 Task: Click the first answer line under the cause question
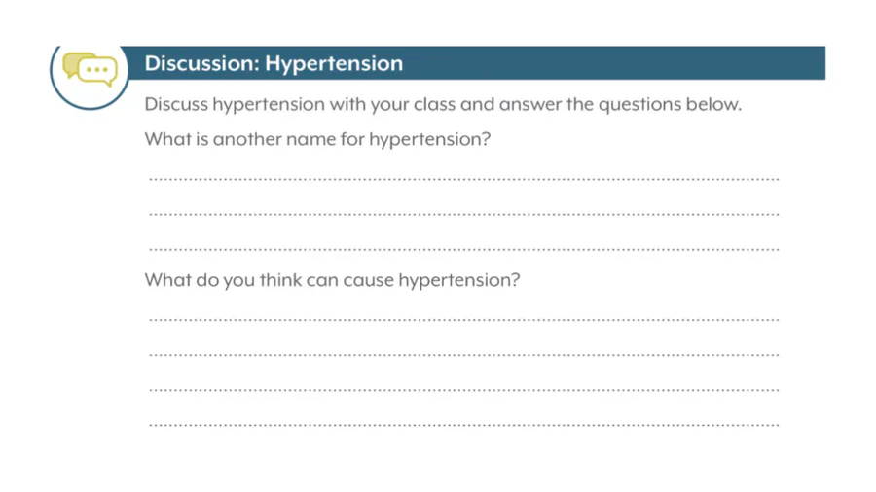point(463,320)
